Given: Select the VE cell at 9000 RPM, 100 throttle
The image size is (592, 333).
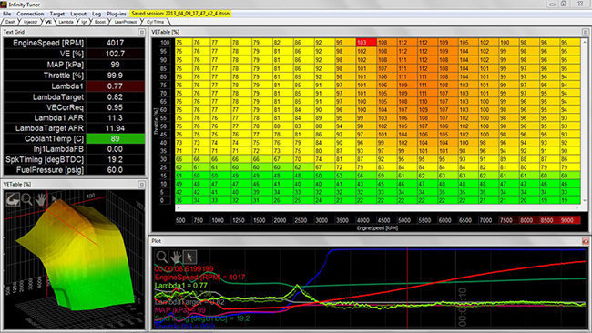Looking at the screenshot, I should 570,43.
